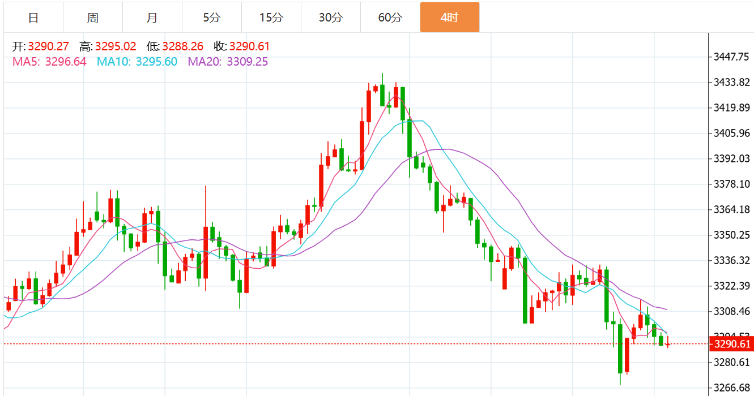754x396 pixels.
Task: Choose the 30分 timeframe tab
Action: pyautogui.click(x=331, y=18)
